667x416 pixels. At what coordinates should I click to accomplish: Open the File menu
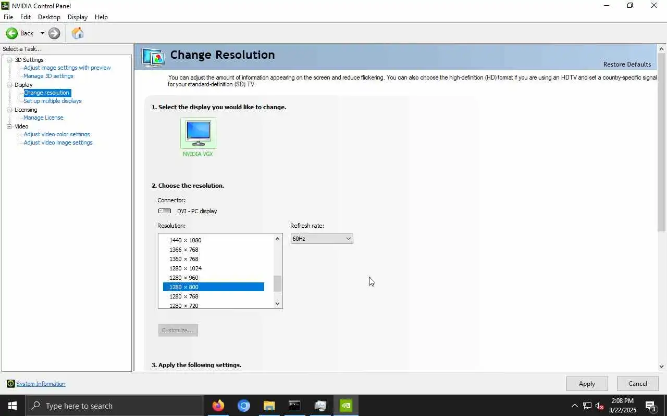point(8,17)
